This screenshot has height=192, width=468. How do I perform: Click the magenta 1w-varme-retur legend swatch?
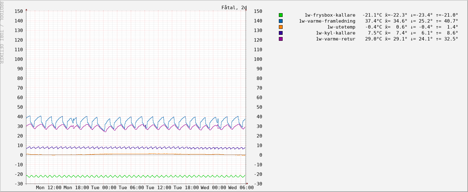(x=281, y=39)
